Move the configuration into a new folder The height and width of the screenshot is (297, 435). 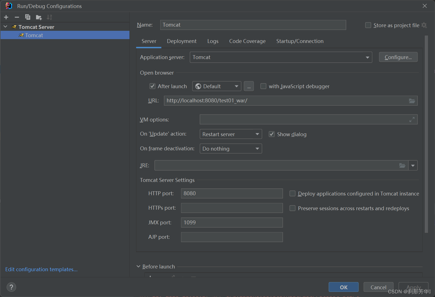[x=39, y=17]
